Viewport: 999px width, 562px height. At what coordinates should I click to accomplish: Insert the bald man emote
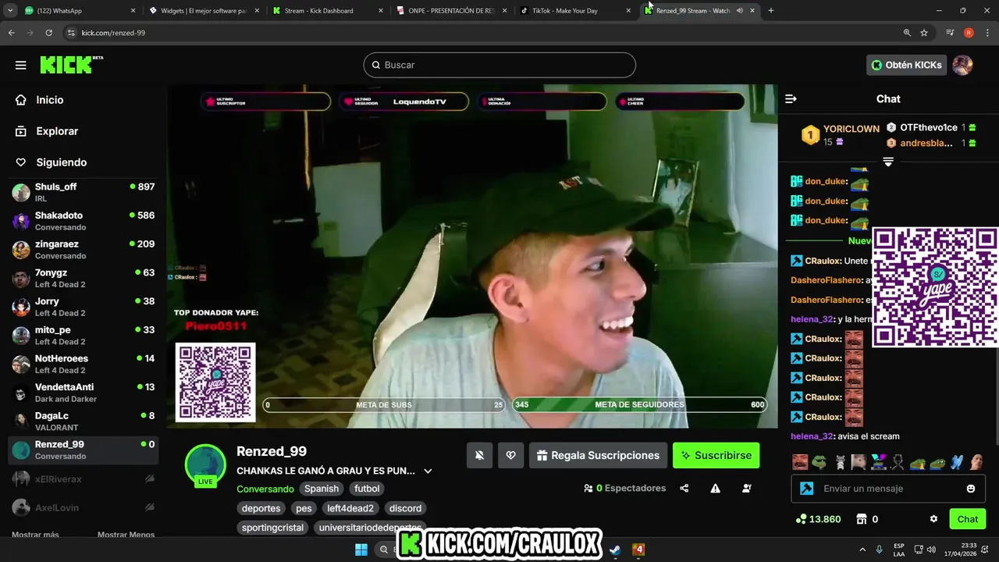tap(976, 462)
